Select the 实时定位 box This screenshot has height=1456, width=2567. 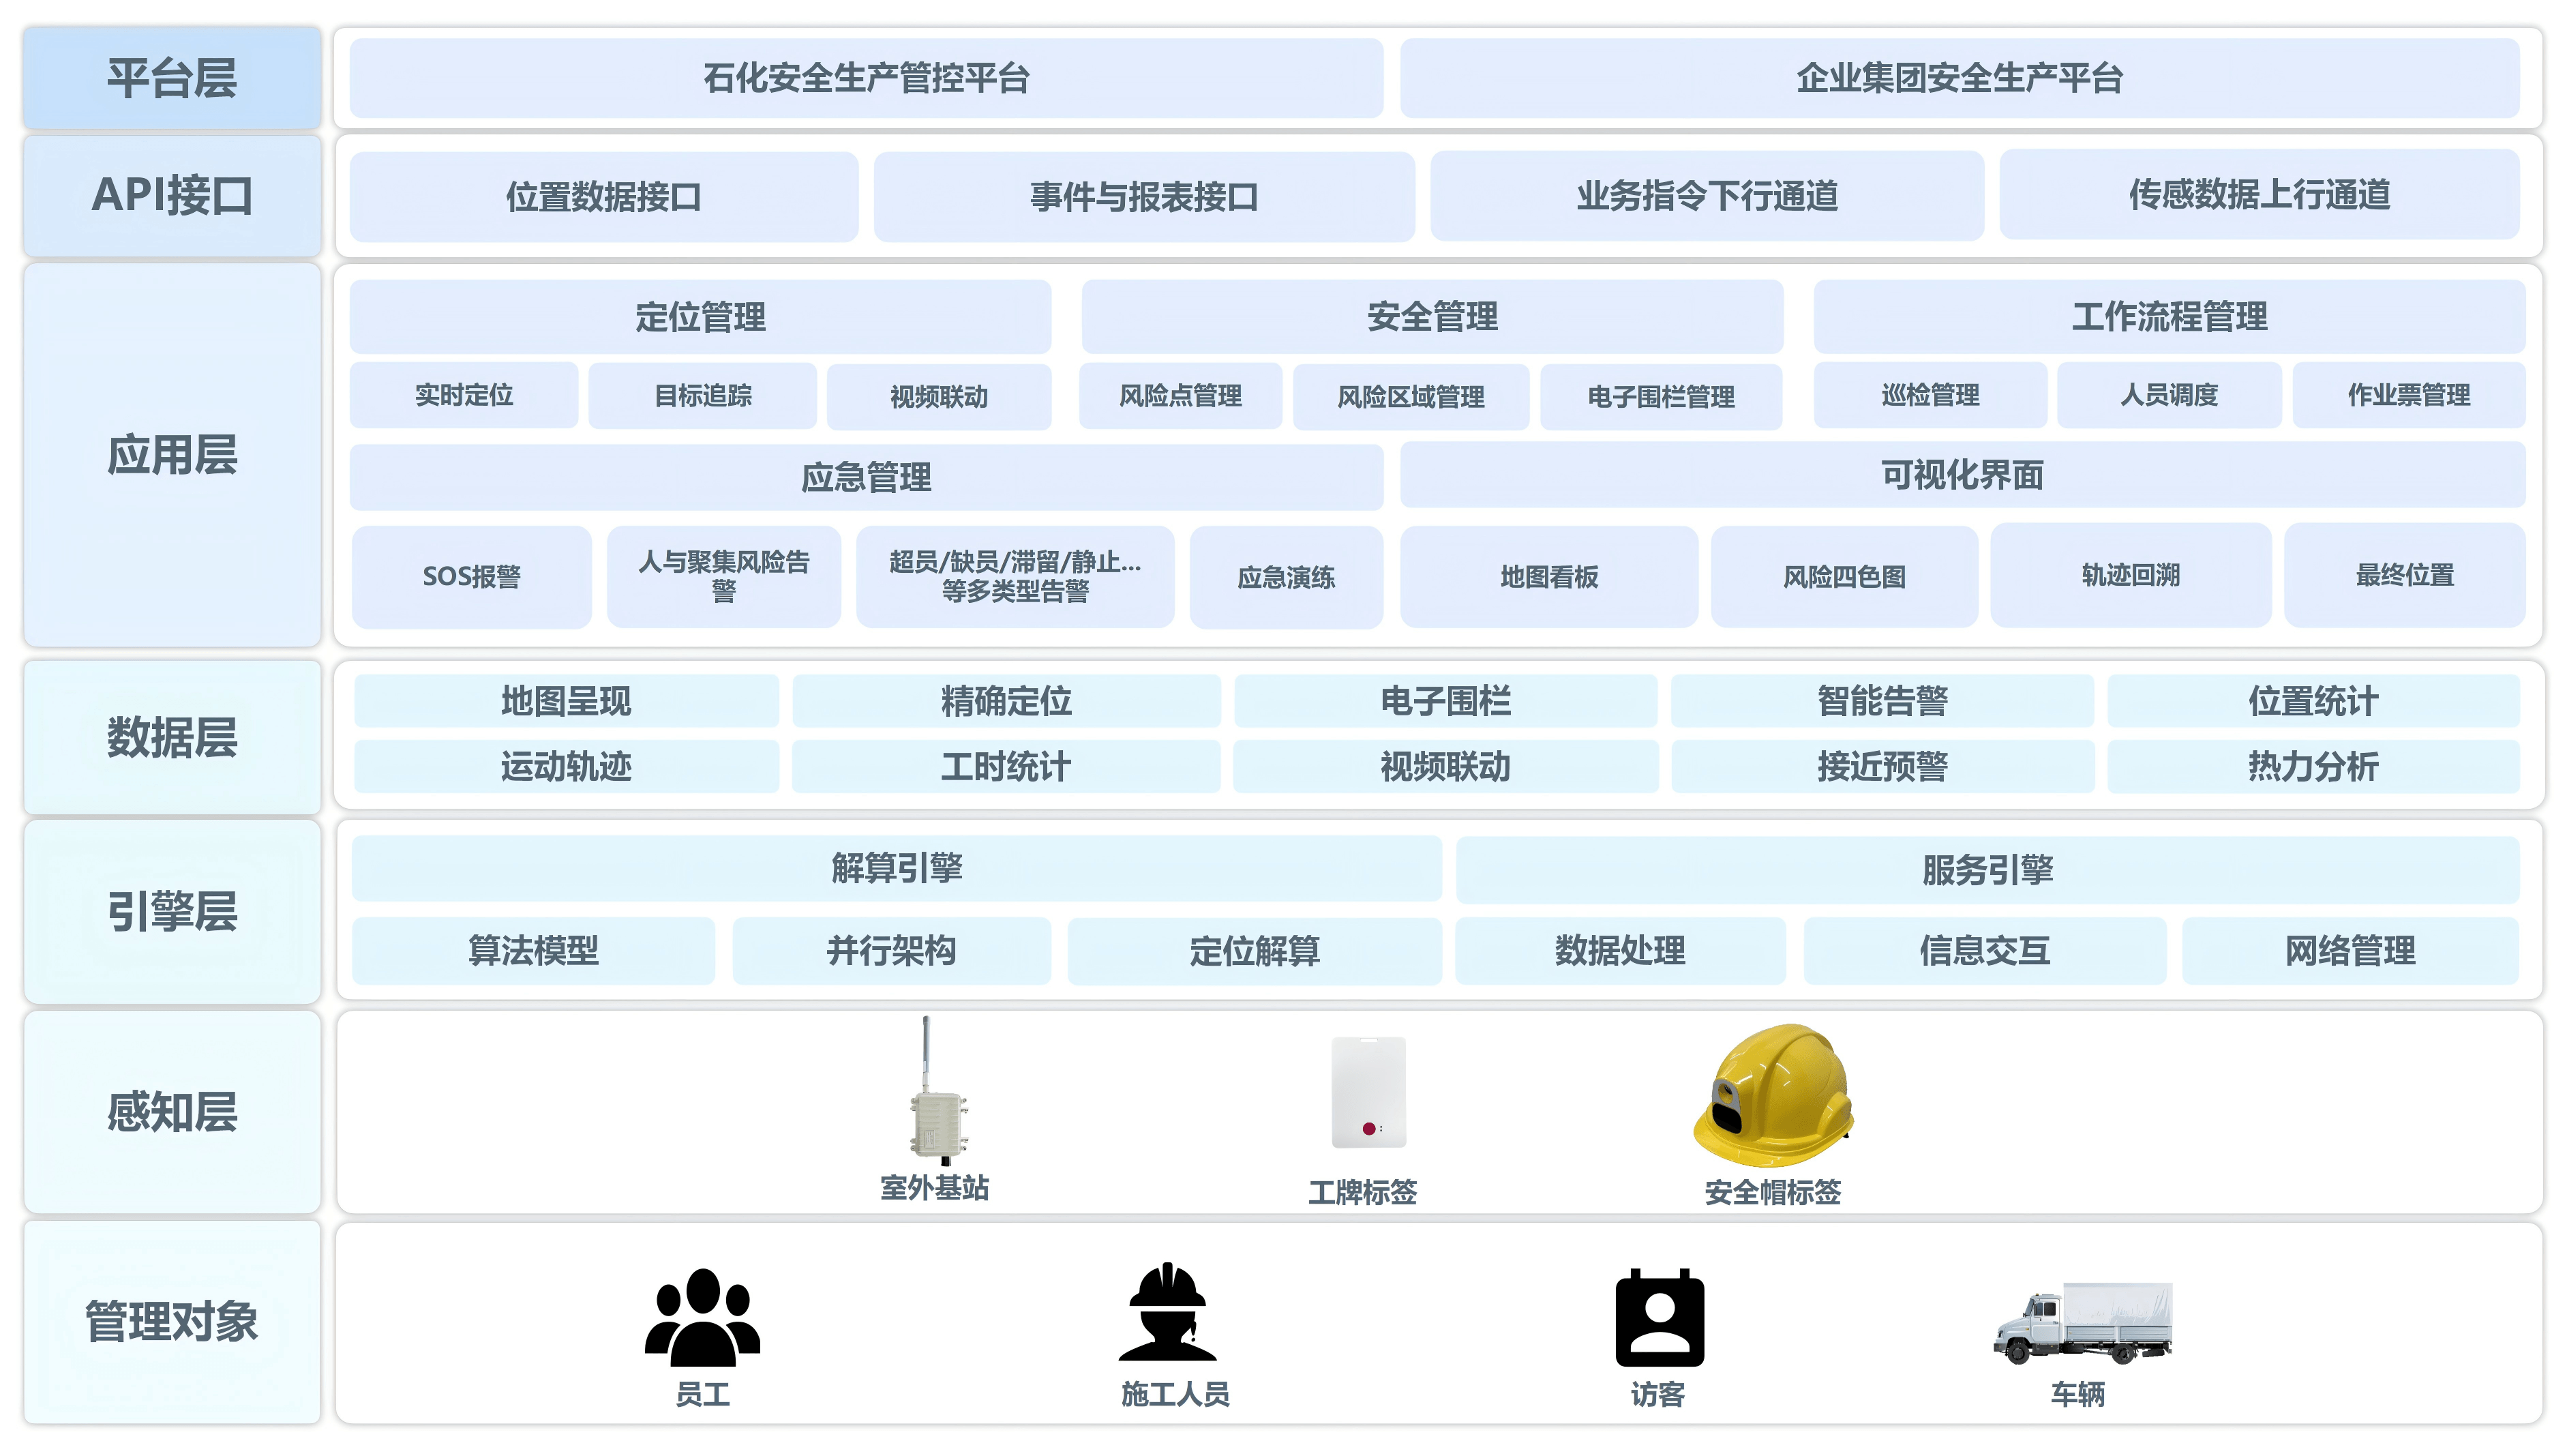coord(464,395)
